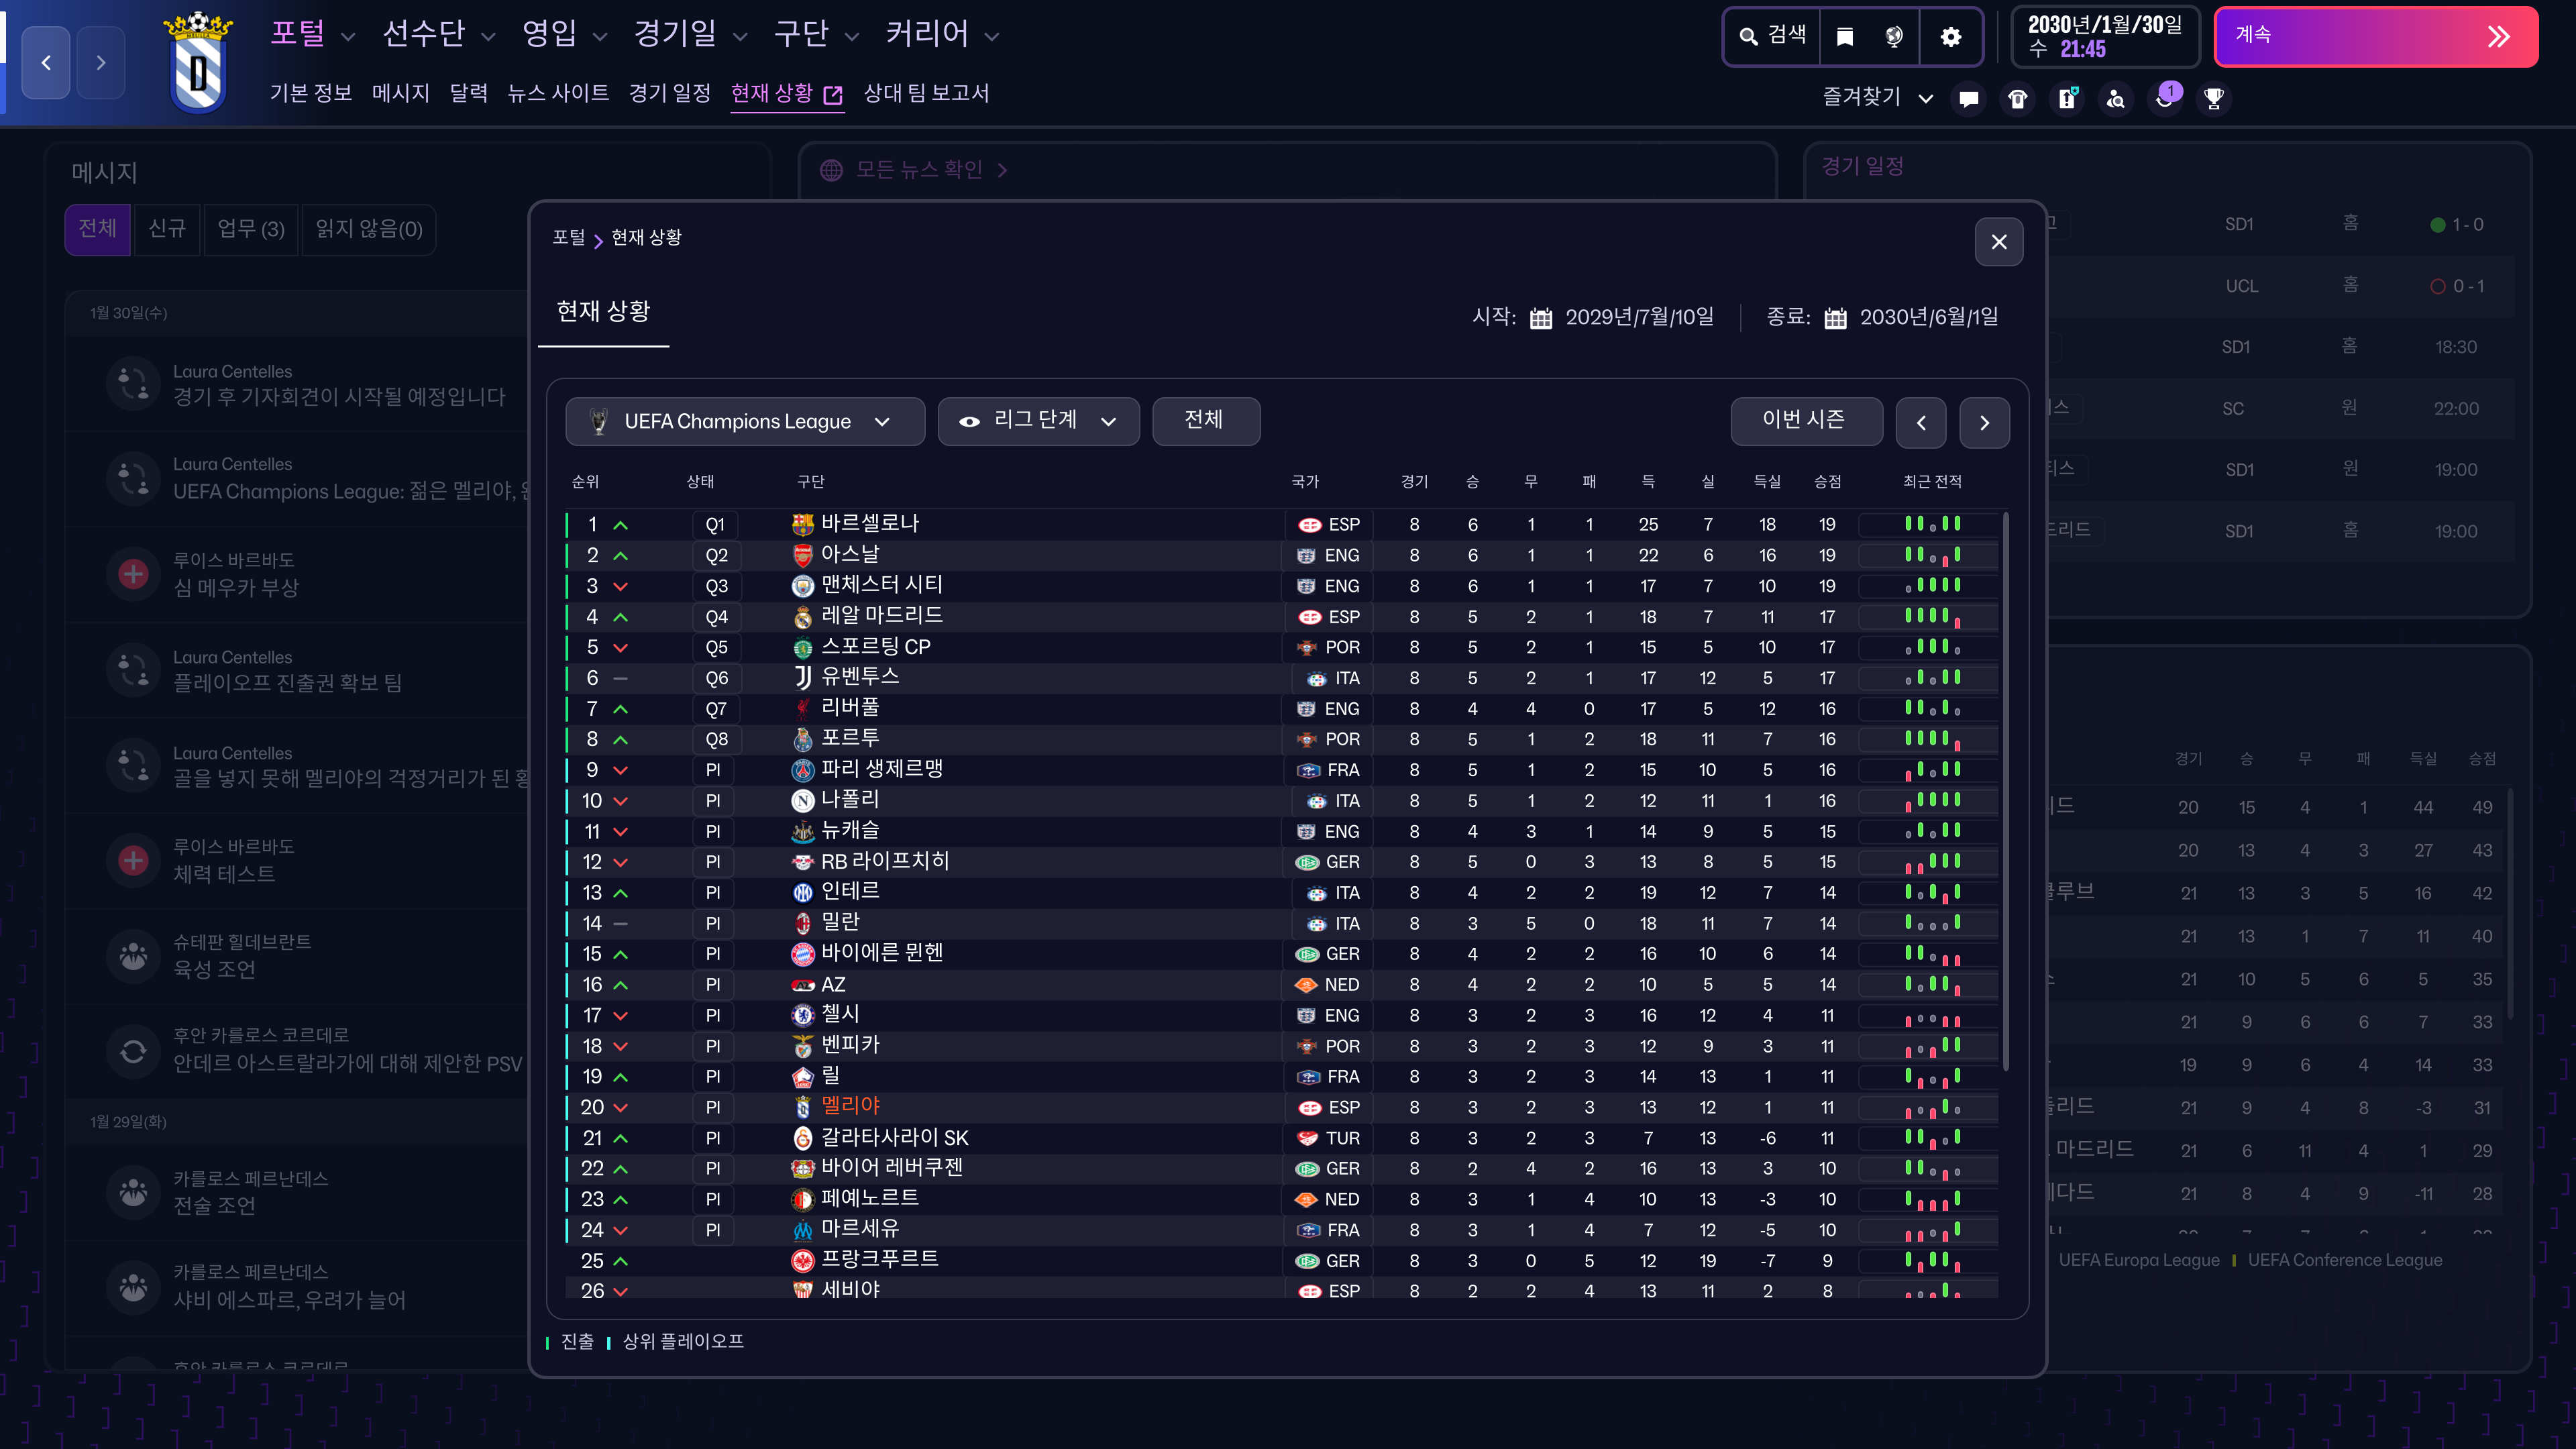Expand the UEFA Champions League dropdown
The image size is (2576, 1449).
(745, 421)
